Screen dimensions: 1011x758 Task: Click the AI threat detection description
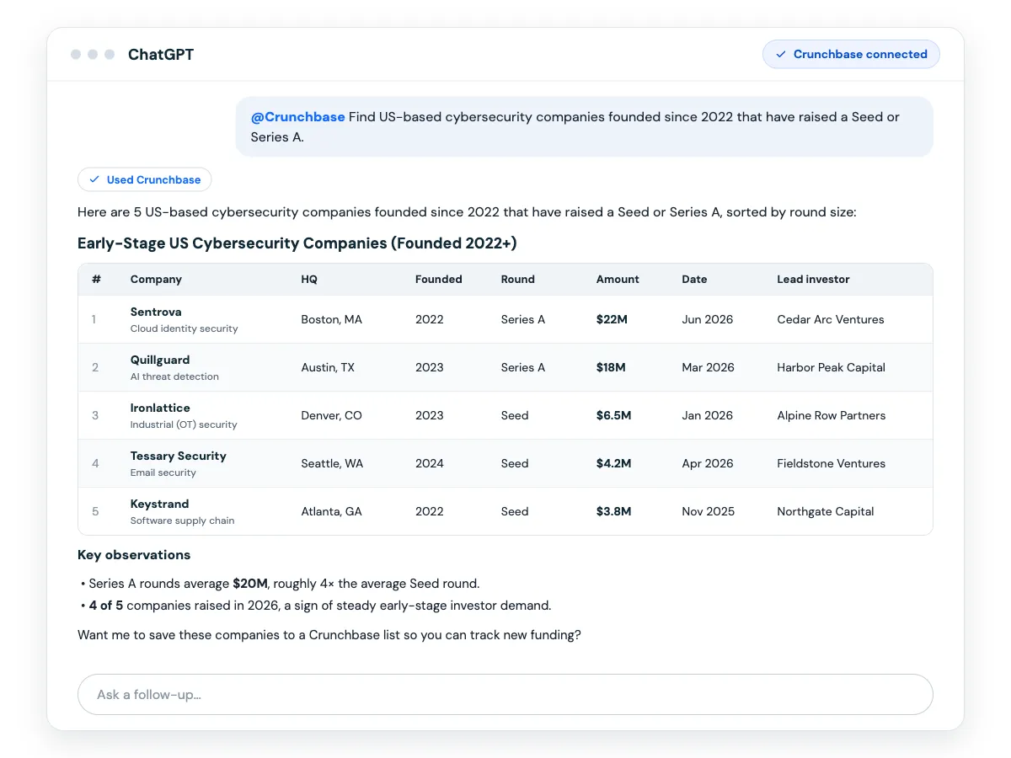pyautogui.click(x=174, y=376)
